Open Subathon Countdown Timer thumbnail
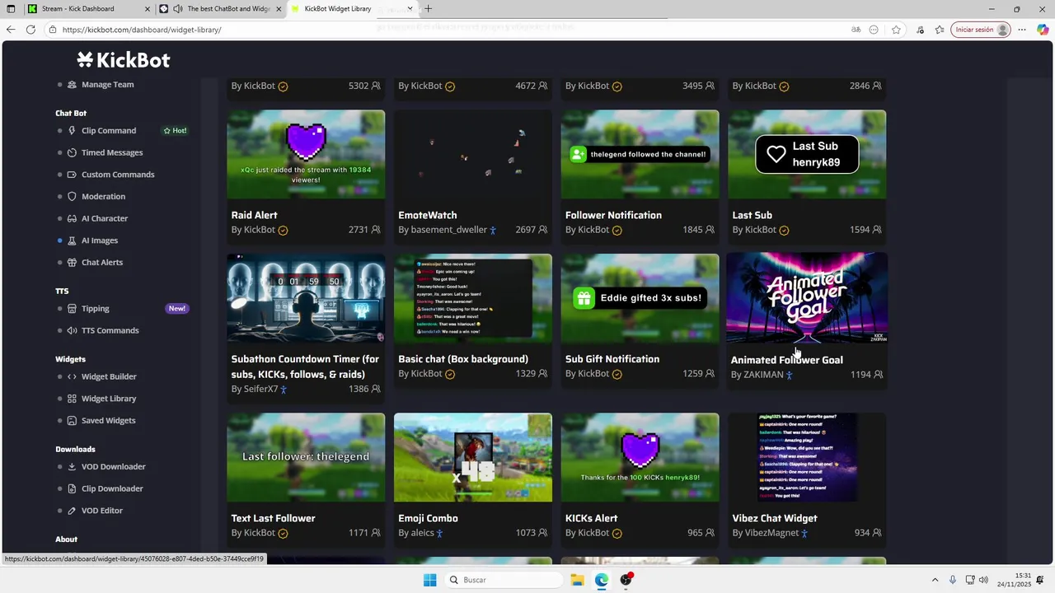This screenshot has width=1055, height=593. [306, 298]
